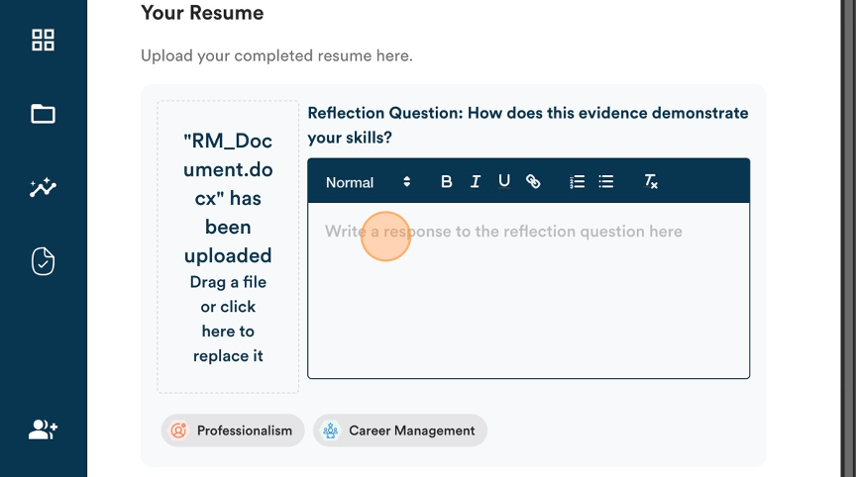Click the style dropdown up-down arrows

[x=407, y=182]
